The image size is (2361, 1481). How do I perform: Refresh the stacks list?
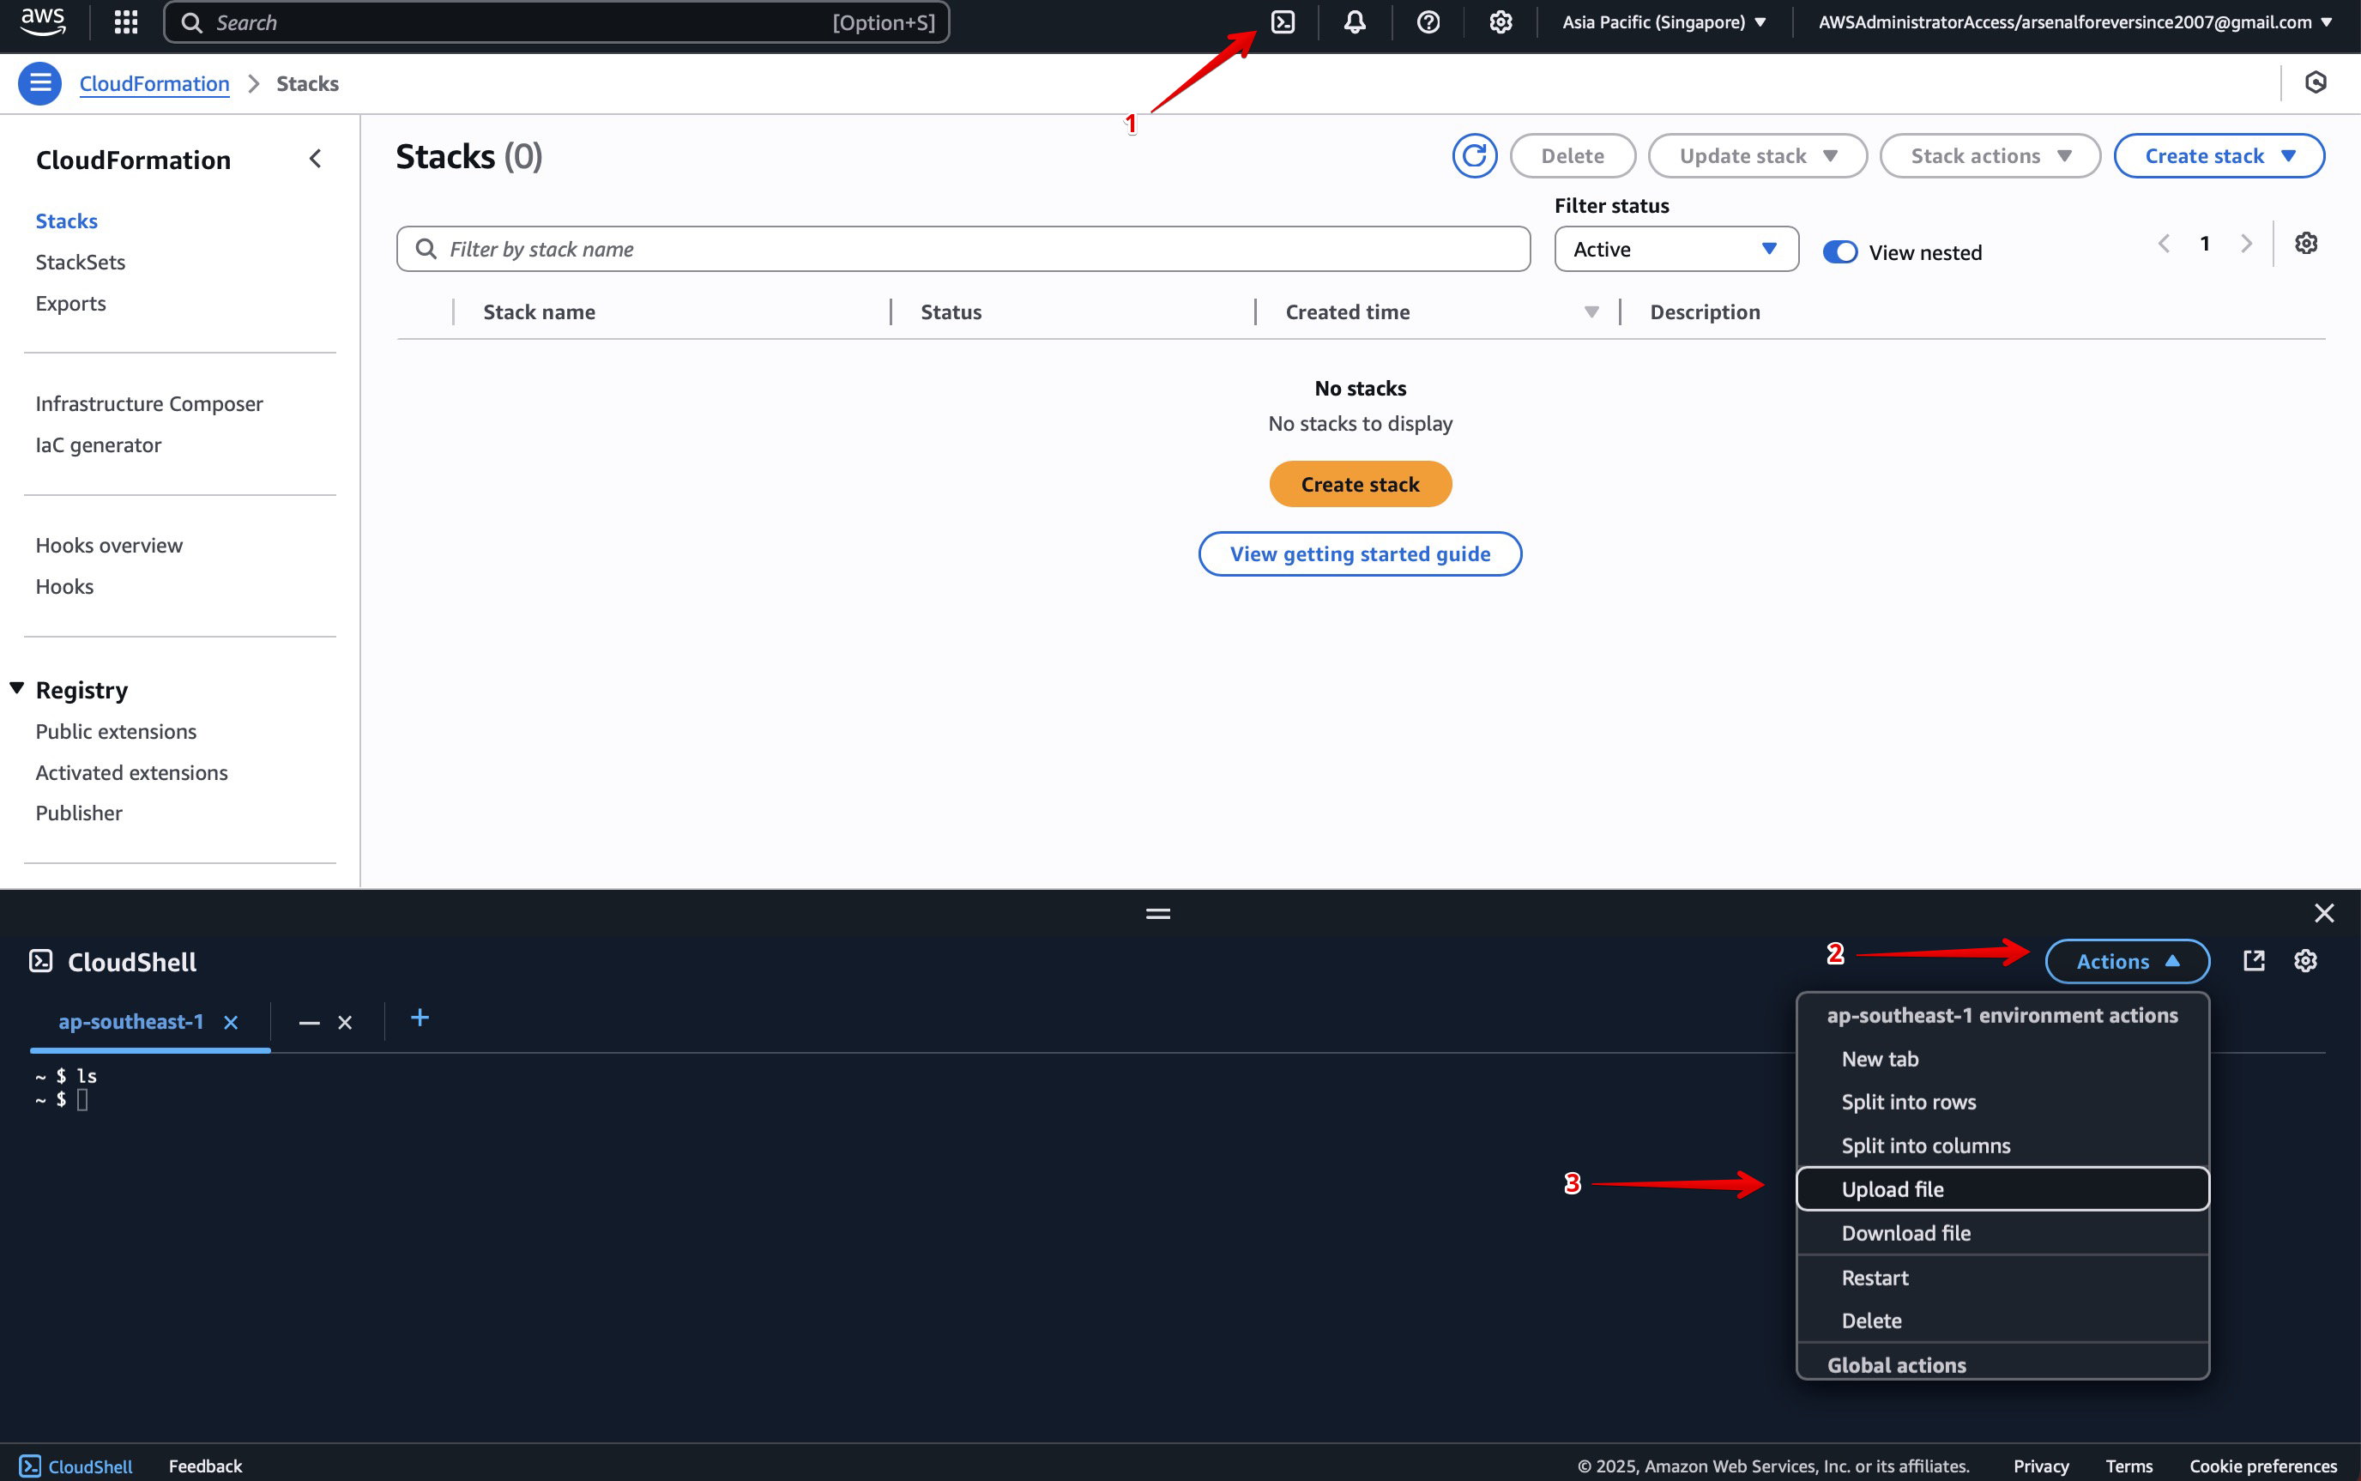(1474, 157)
